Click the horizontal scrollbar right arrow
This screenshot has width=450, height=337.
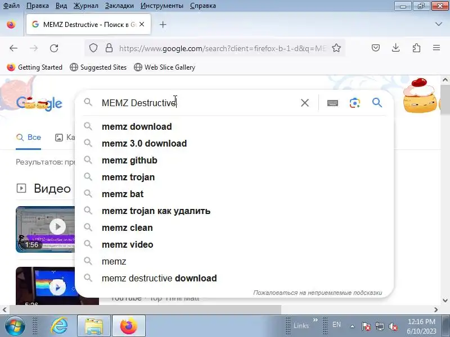(436, 310)
